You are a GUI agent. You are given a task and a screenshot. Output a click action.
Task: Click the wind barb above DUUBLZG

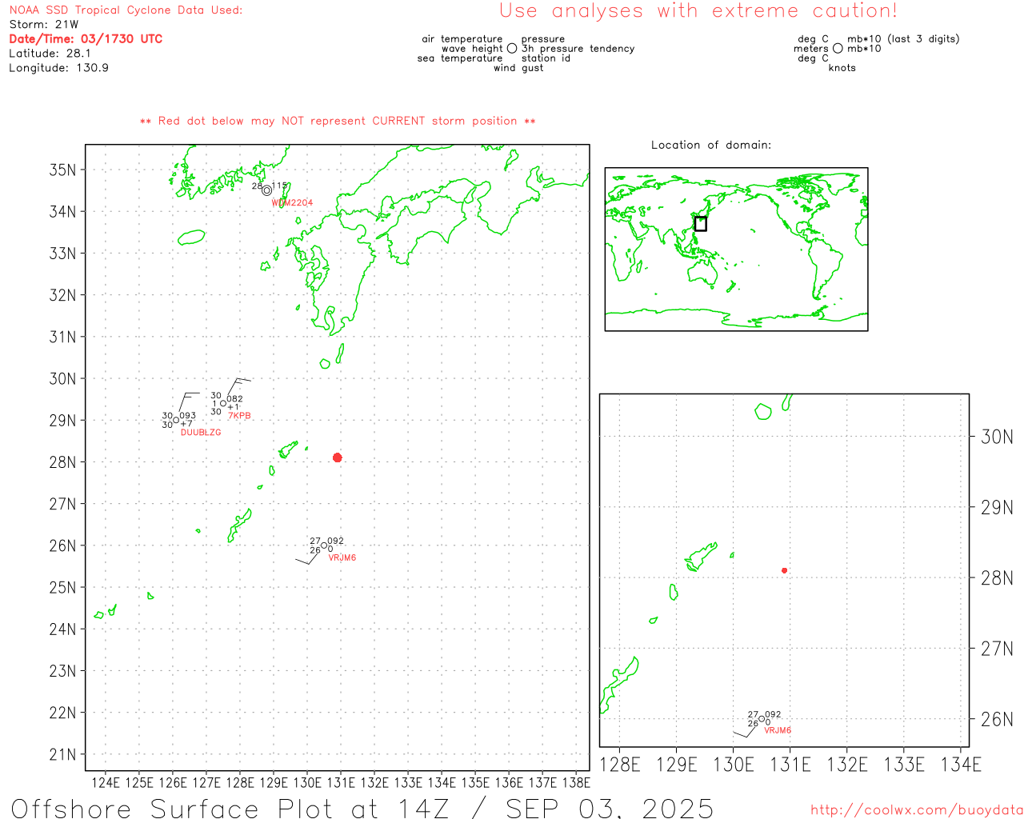coord(190,403)
